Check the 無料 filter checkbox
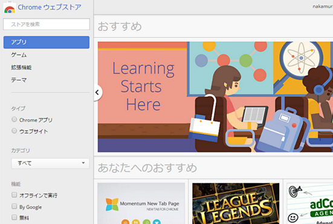333x224 pixels. pyautogui.click(x=15, y=217)
